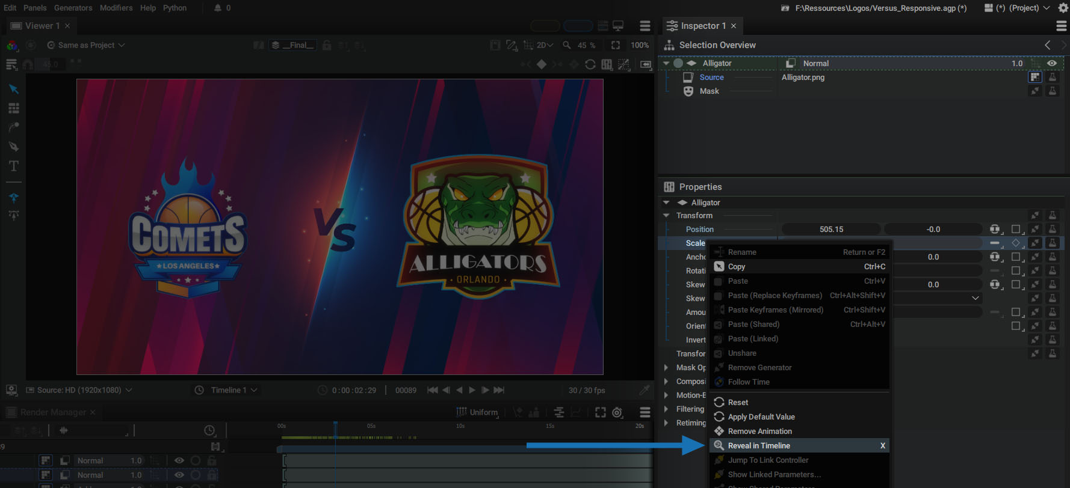Toggle Scale keyframe diamond
This screenshot has height=488, width=1070.
click(1016, 243)
